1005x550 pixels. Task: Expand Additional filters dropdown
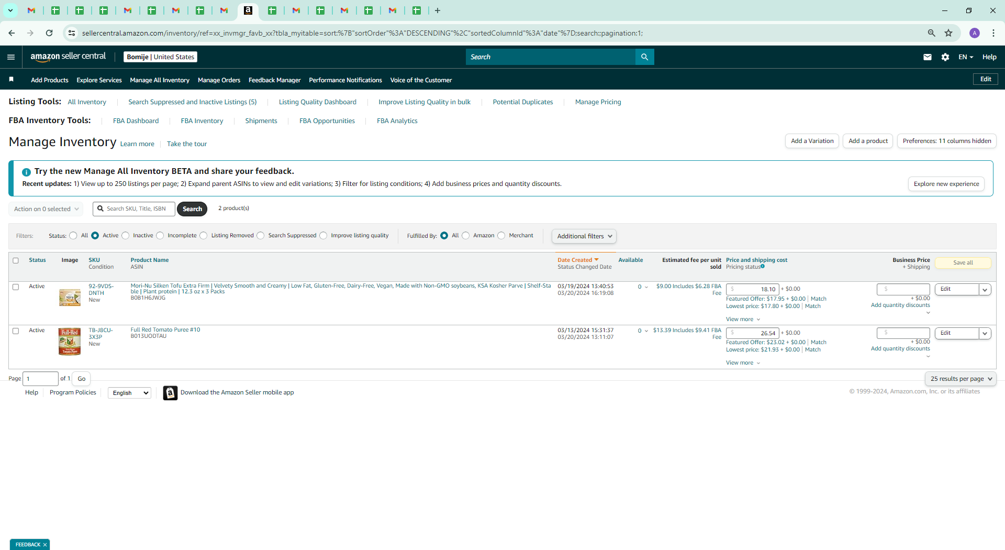(x=584, y=236)
